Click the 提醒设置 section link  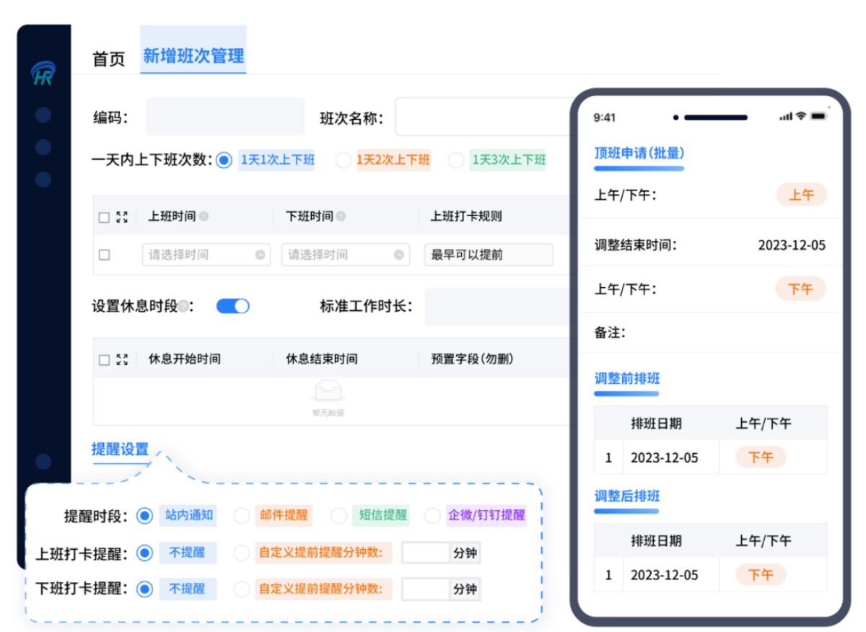pos(120,449)
